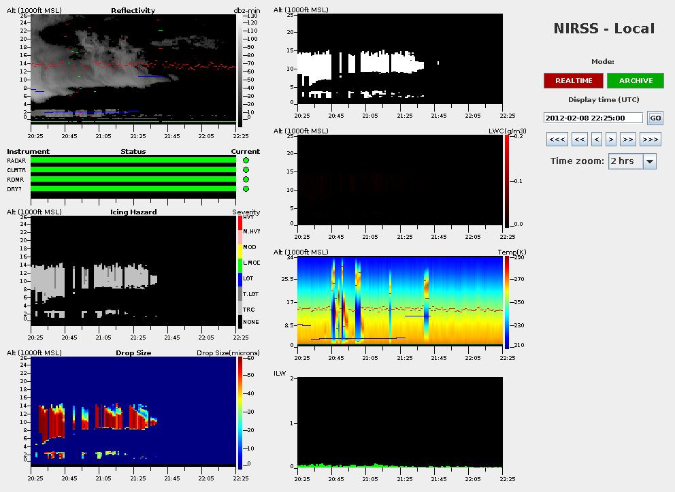Click the RDMR current status indicator
Image resolution: width=675 pixels, height=492 pixels.
pos(246,179)
